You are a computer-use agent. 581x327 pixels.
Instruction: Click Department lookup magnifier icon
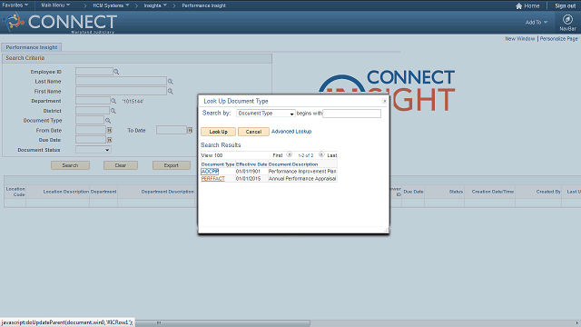[x=113, y=101]
